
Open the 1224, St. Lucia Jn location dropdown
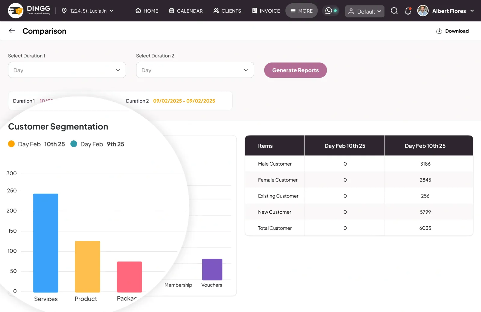click(88, 11)
